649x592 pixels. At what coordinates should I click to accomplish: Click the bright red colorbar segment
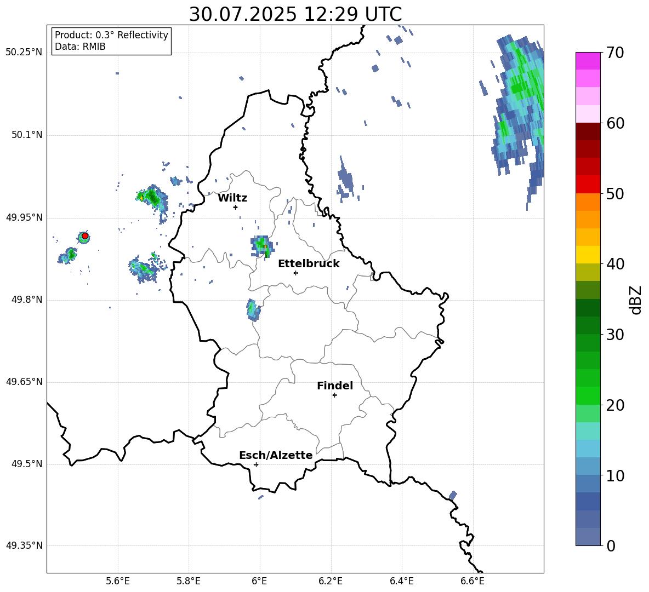(x=588, y=185)
